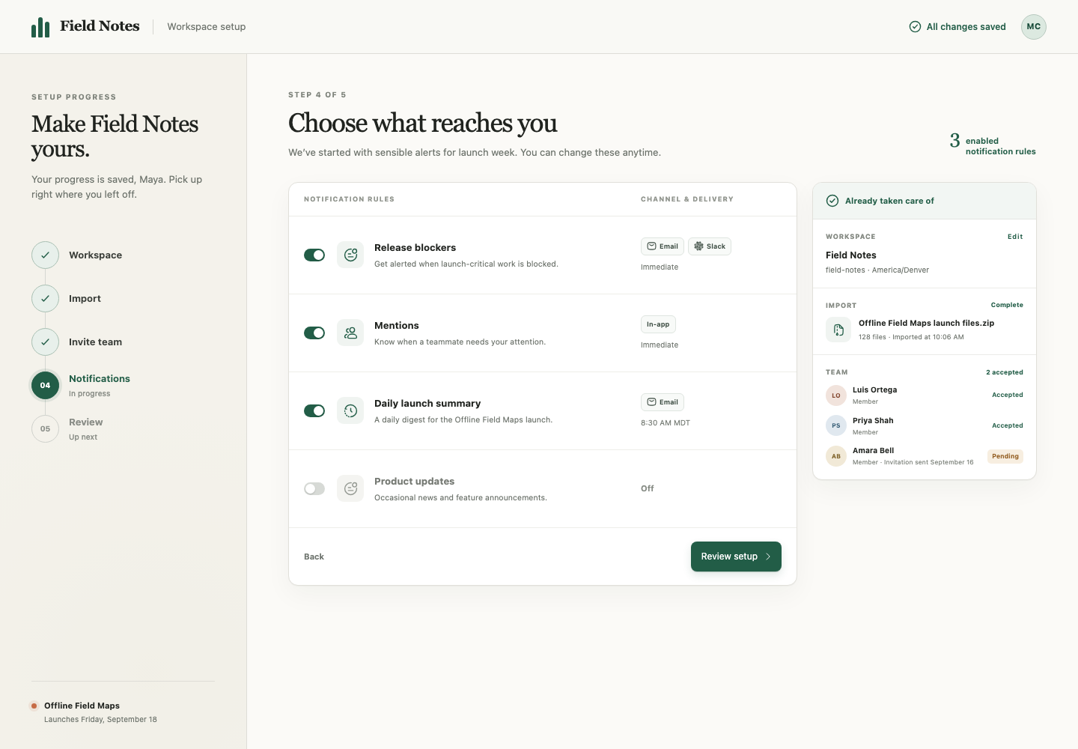
Task: Click the Mentions people icon
Action: click(350, 333)
